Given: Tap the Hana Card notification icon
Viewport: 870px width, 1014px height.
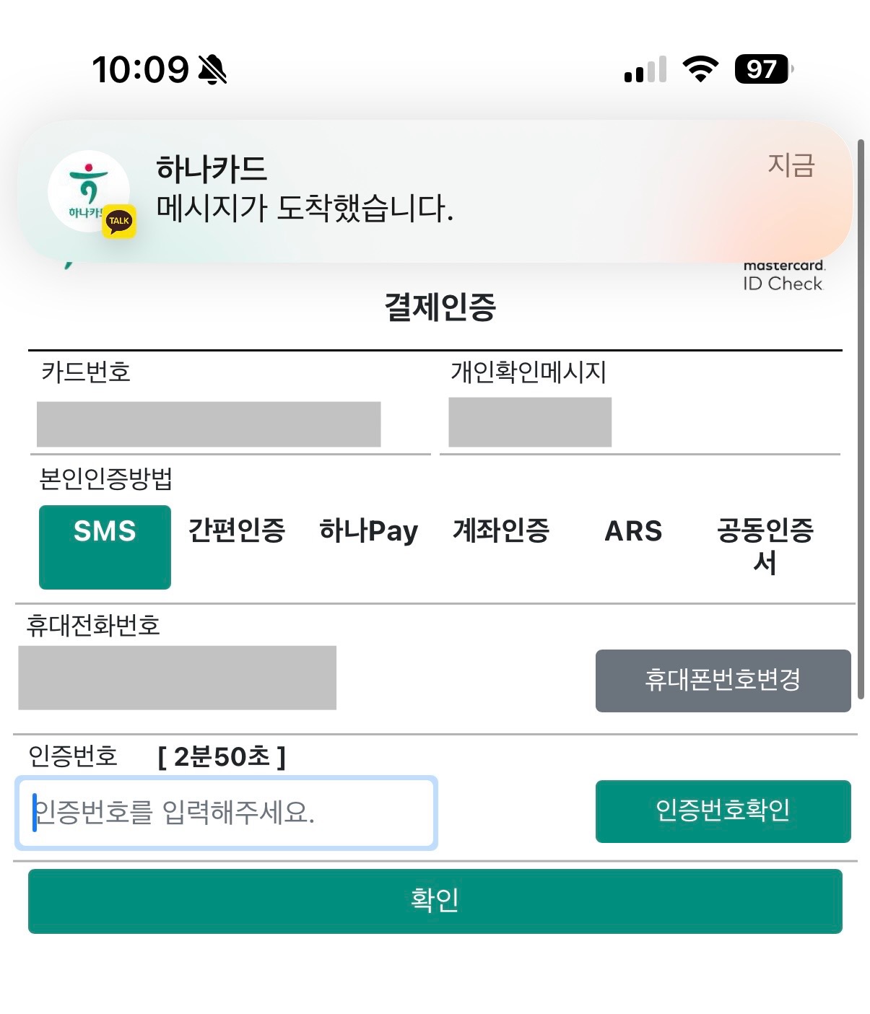Looking at the screenshot, I should (x=88, y=191).
